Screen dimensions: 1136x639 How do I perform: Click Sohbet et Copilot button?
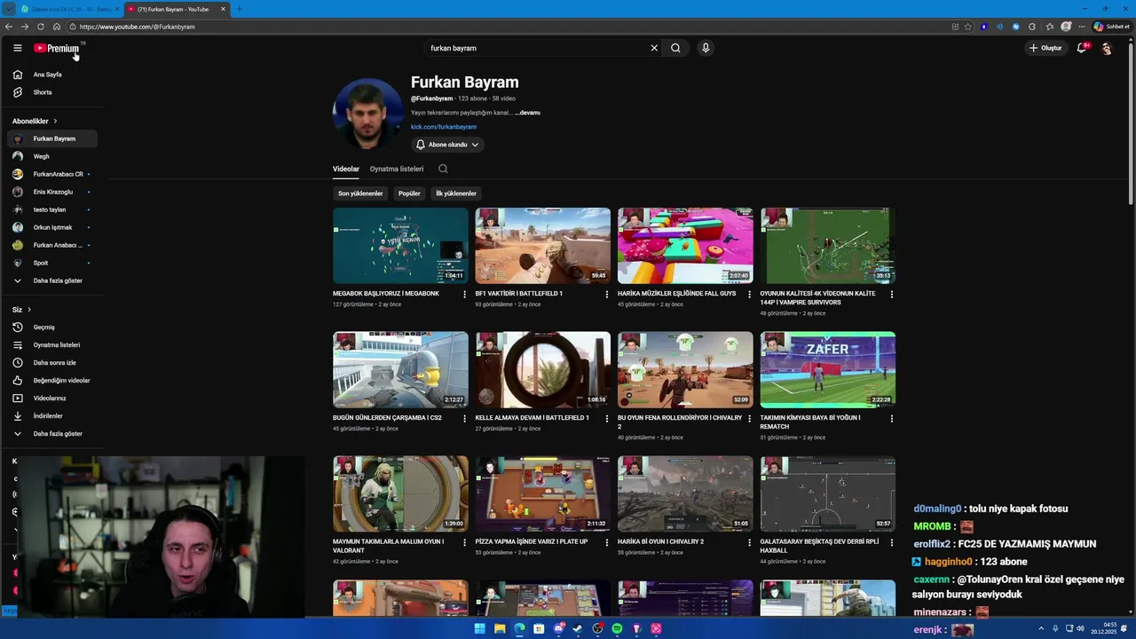point(1111,27)
